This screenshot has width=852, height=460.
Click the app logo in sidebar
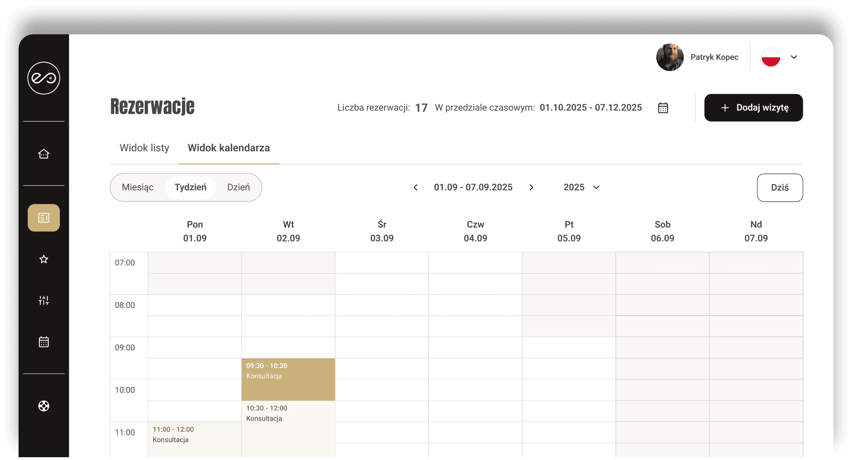pos(44,78)
